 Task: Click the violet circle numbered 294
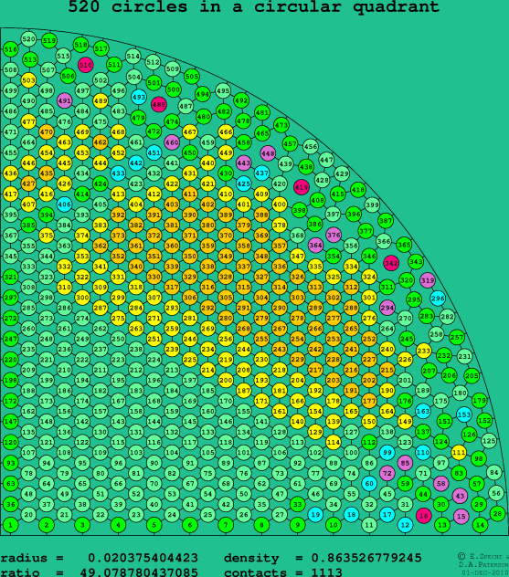[x=387, y=308]
